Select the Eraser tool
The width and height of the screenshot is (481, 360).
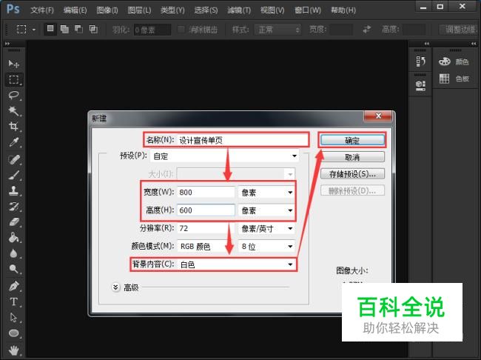pos(13,222)
